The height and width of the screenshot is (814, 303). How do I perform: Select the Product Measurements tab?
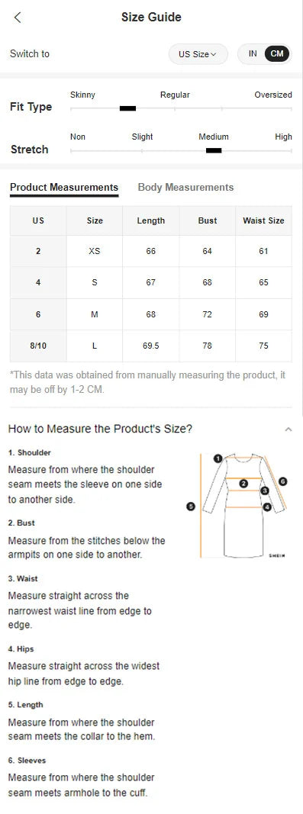pos(64,188)
